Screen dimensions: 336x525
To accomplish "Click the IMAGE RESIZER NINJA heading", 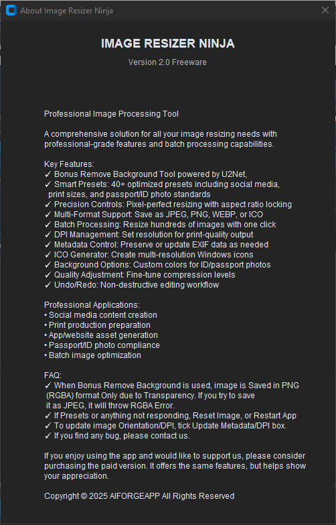I will [x=168, y=44].
